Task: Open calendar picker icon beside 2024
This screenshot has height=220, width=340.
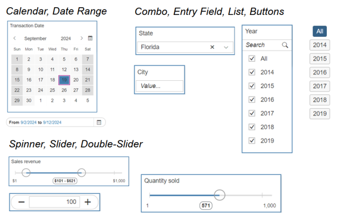Action: tap(90, 38)
